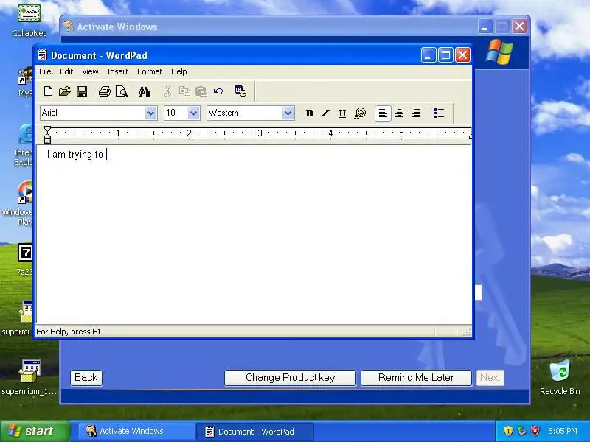Screen dimensions: 590x442
Task: Open Print Preview from the toolbar
Action: coord(121,91)
